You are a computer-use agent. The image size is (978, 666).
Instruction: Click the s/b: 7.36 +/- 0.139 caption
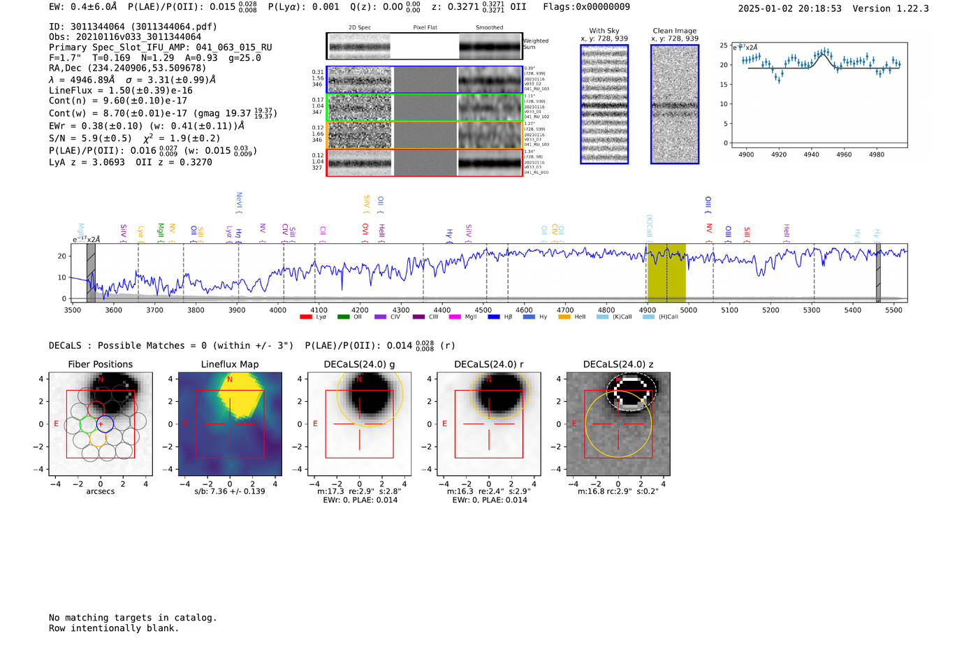(x=230, y=491)
